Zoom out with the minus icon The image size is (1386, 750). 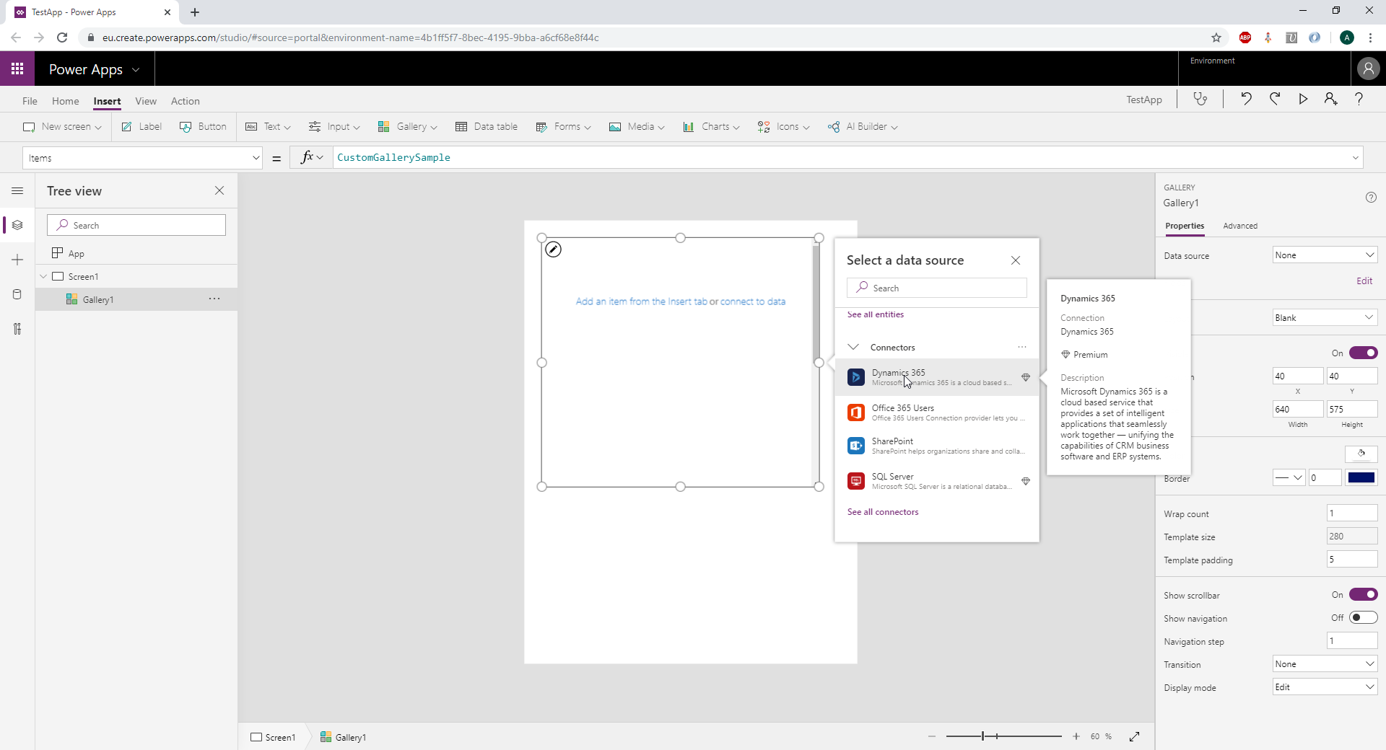[931, 736]
